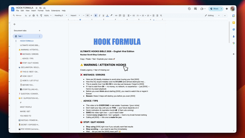The image size is (245, 138).
Task: Expand the Editing mode dropdown
Action: coord(214,15)
